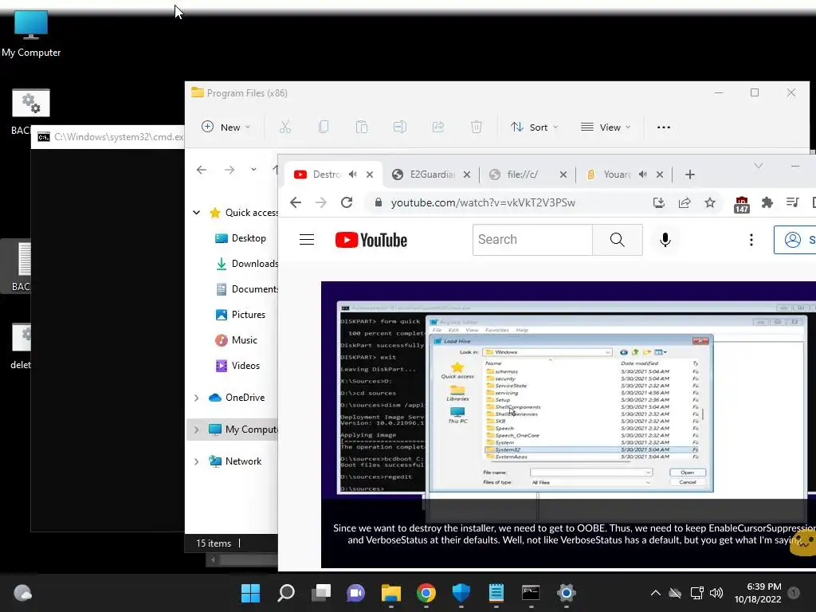This screenshot has height=612, width=816.
Task: Close the file://c/ tab
Action: coord(563,175)
